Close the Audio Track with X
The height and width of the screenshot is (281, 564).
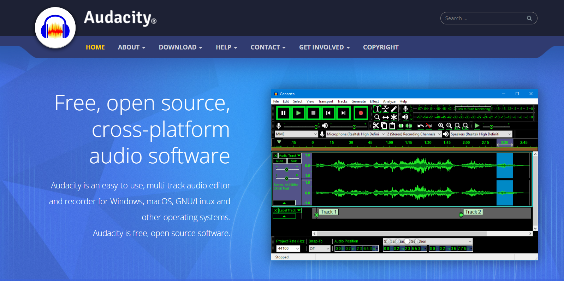(x=275, y=156)
